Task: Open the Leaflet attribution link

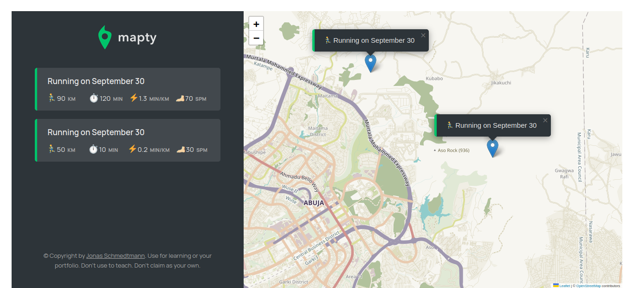Action: pos(564,286)
